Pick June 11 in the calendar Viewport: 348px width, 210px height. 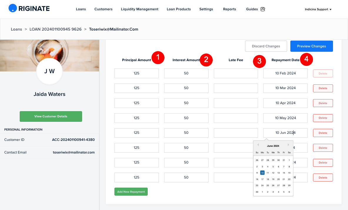pos(268,173)
